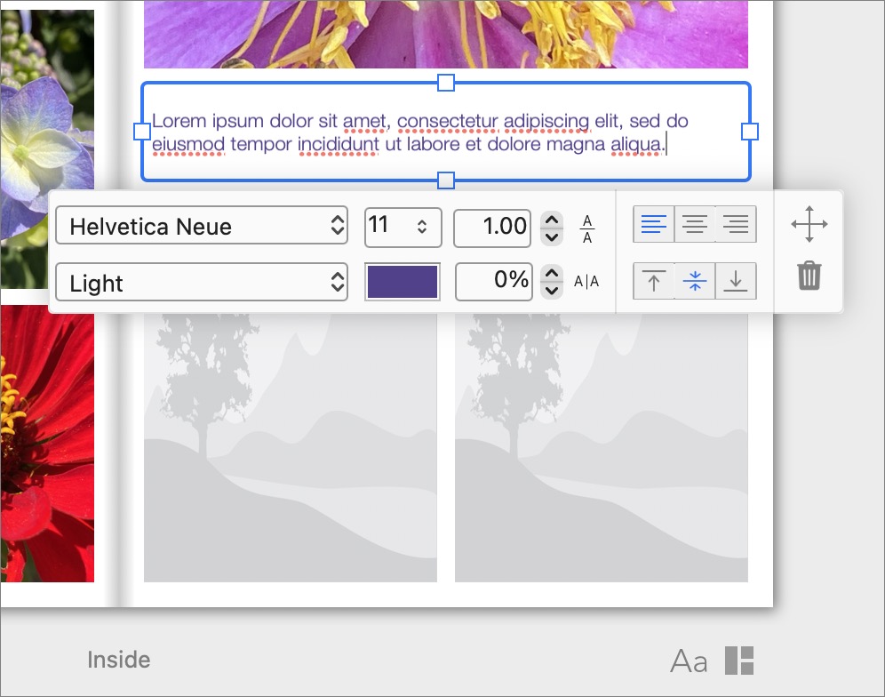Align text to the top vertically
Viewport: 885px width, 697px height.
click(654, 282)
